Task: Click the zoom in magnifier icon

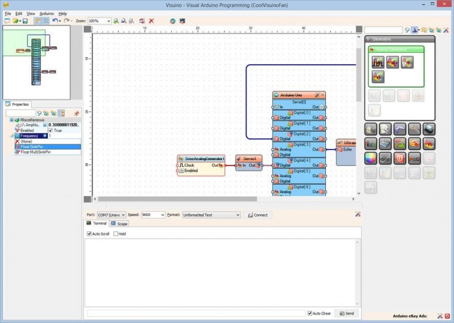Action: (116, 21)
